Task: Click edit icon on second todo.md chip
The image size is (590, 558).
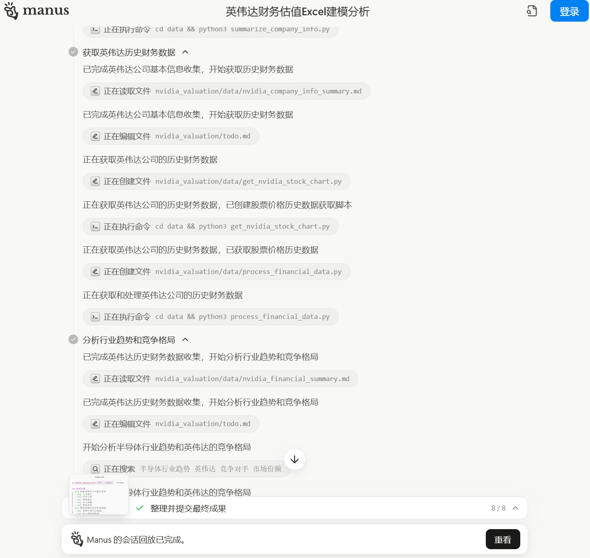Action: (95, 424)
